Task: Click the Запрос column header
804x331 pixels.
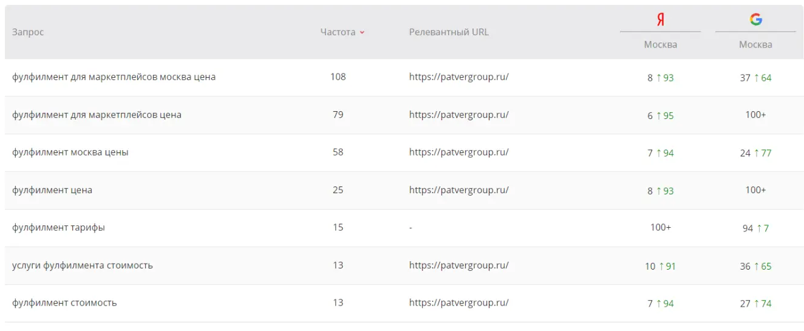Action: tap(28, 32)
